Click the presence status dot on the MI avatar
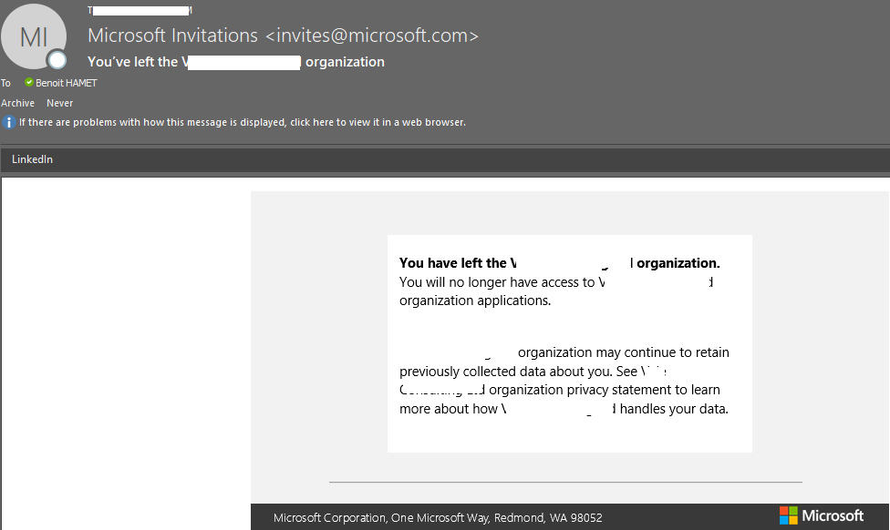Screen dimensions: 890x530 [57, 60]
